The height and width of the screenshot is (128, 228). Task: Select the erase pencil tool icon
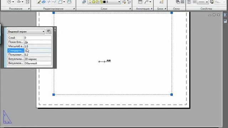(39, 2)
